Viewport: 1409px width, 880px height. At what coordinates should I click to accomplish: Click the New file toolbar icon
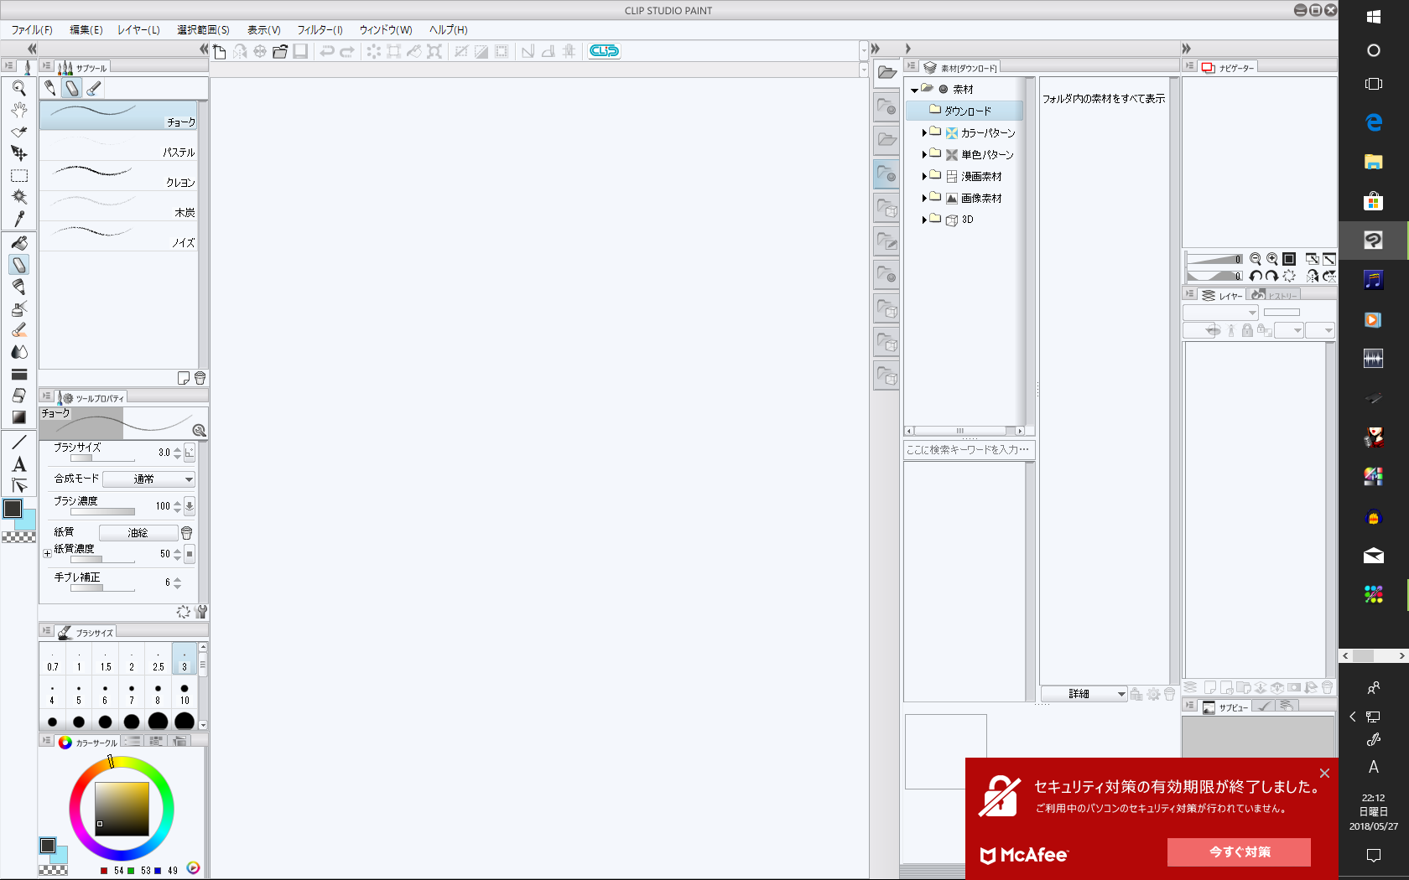pyautogui.click(x=220, y=51)
